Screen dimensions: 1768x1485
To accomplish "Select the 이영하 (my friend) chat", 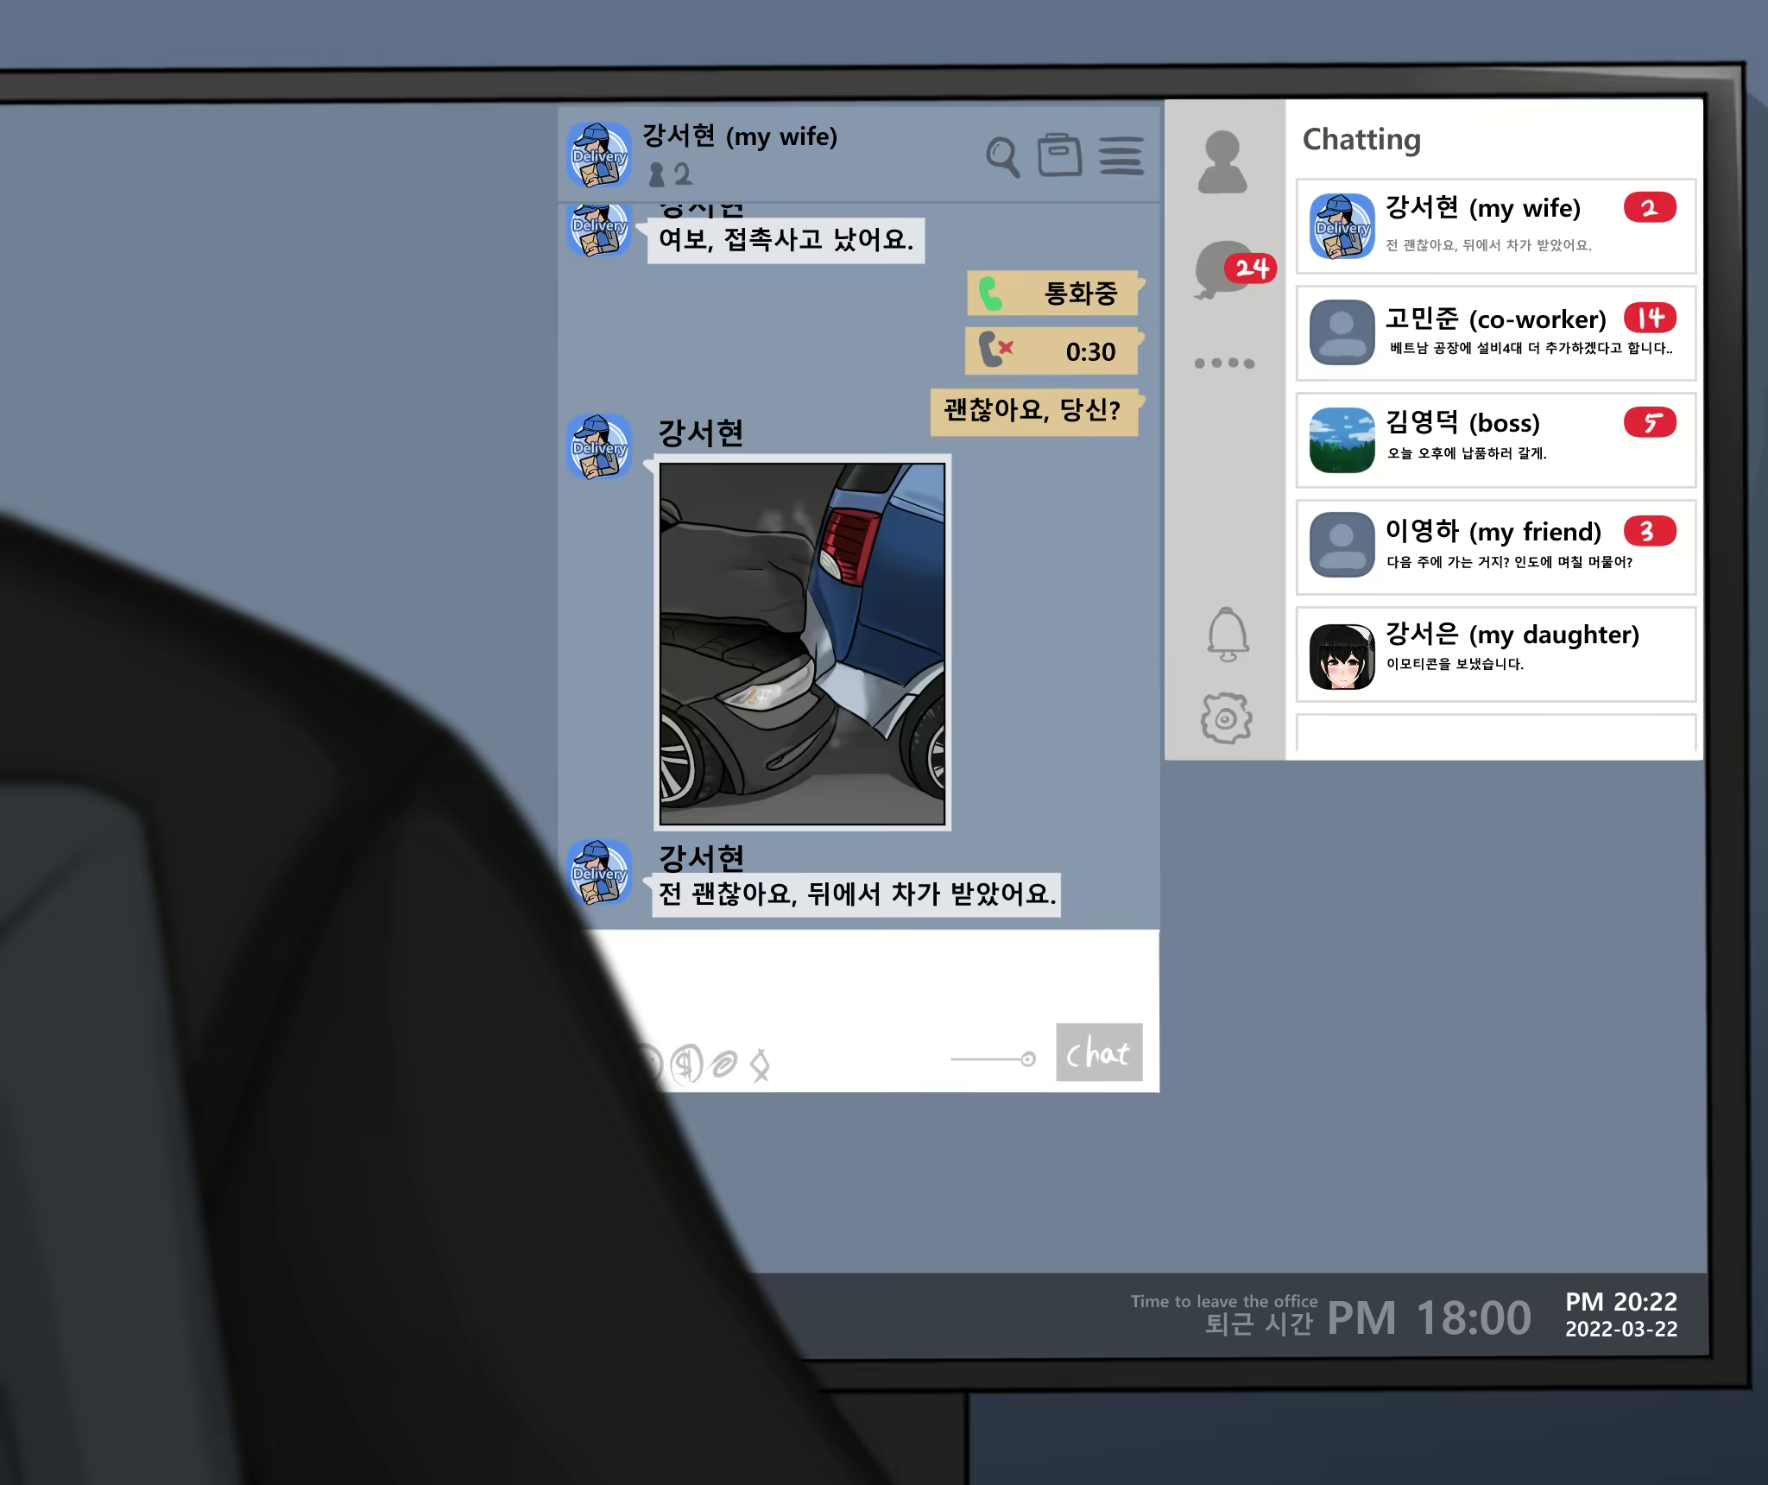I will click(x=1495, y=547).
